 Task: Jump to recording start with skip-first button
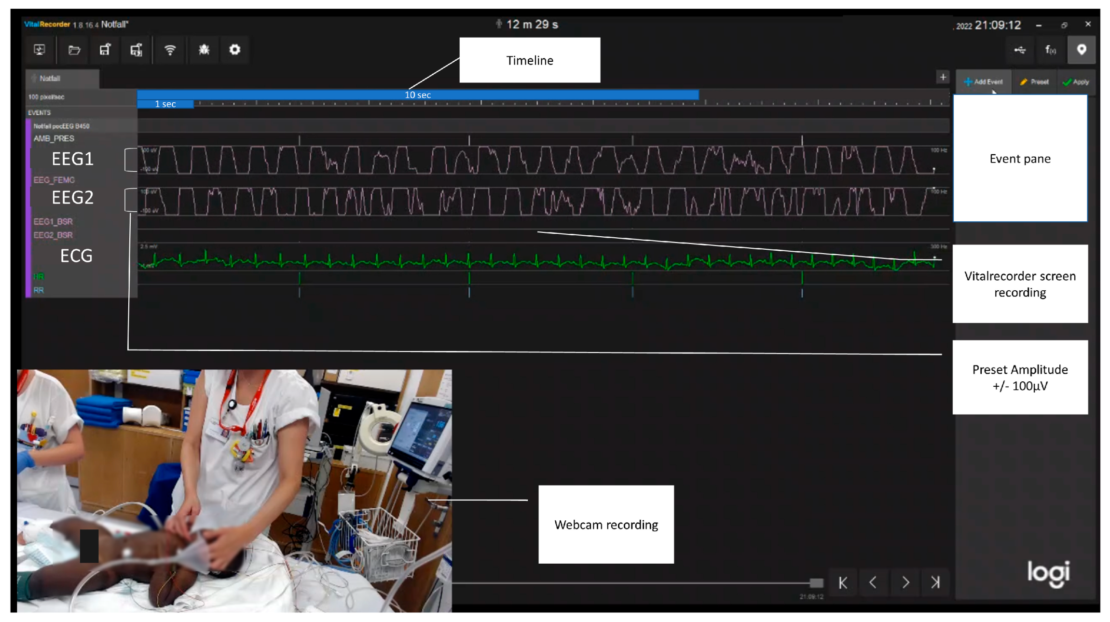pyautogui.click(x=843, y=582)
